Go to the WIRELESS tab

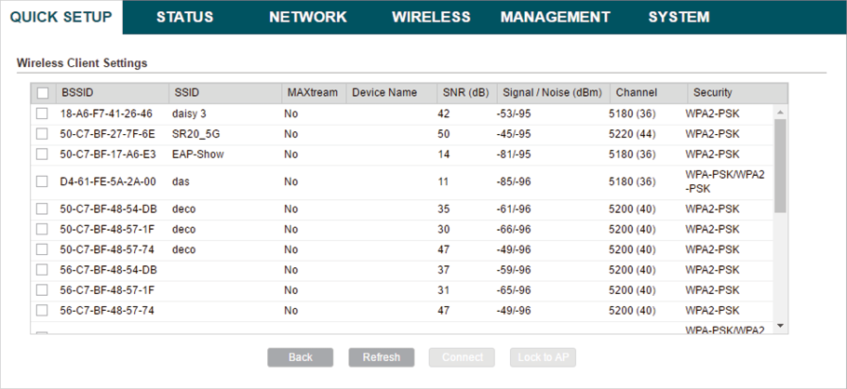431,17
